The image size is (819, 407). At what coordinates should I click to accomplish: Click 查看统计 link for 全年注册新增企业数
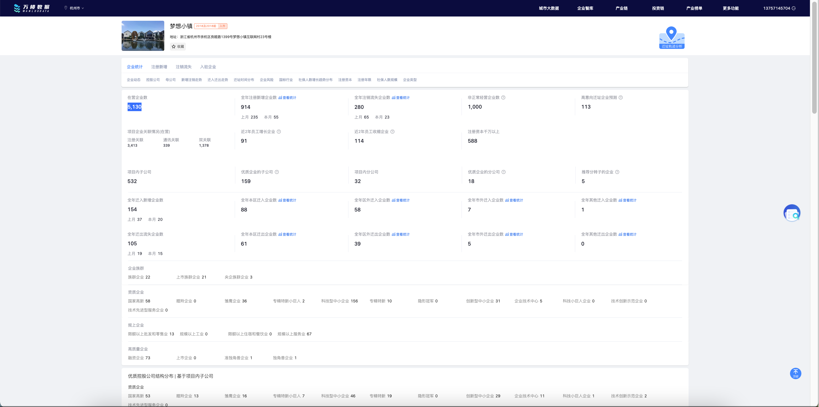click(287, 98)
